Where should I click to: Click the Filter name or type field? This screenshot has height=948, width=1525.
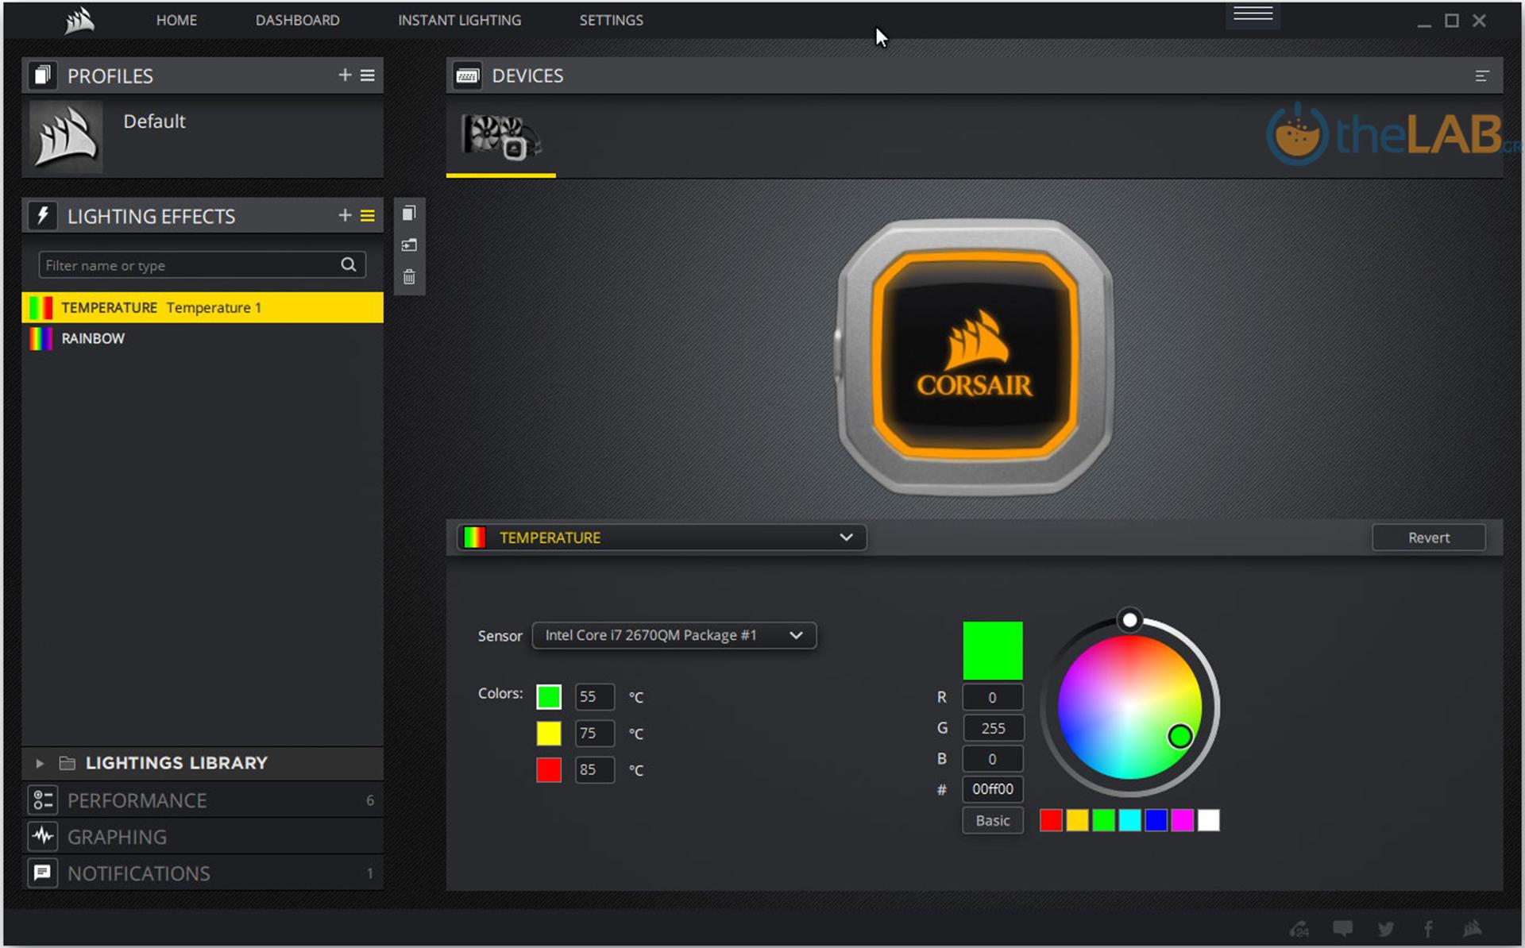[202, 265]
